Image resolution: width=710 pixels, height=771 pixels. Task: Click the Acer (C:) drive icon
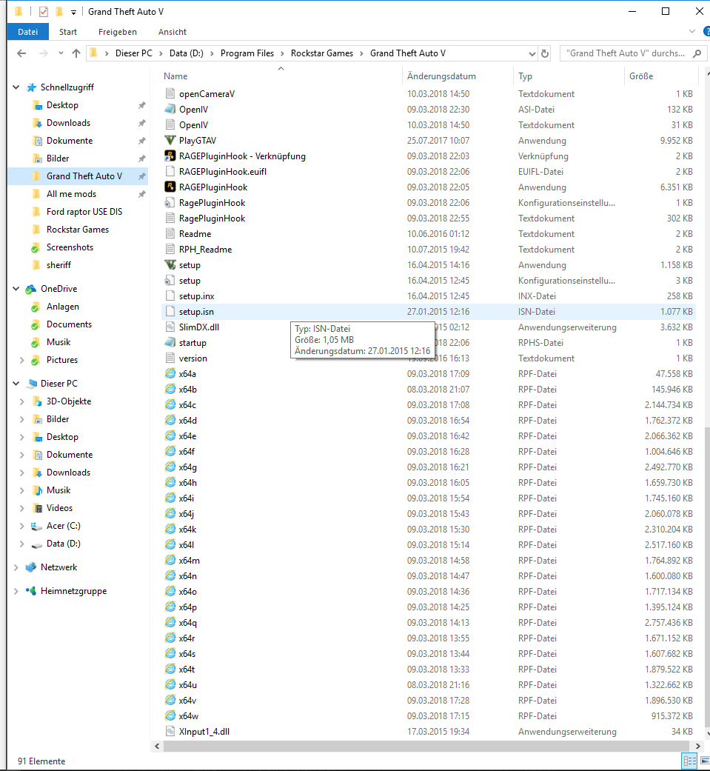coord(37,526)
